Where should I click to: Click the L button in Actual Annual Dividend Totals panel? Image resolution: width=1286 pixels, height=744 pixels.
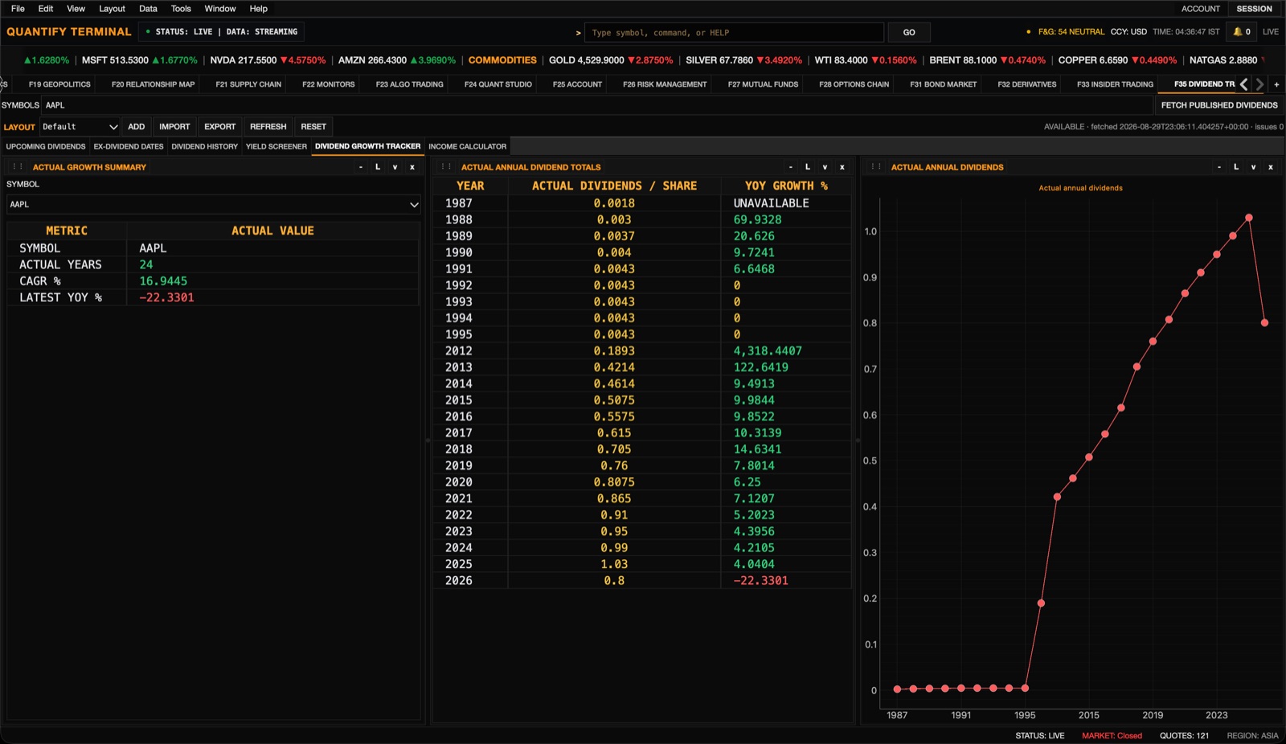point(808,167)
